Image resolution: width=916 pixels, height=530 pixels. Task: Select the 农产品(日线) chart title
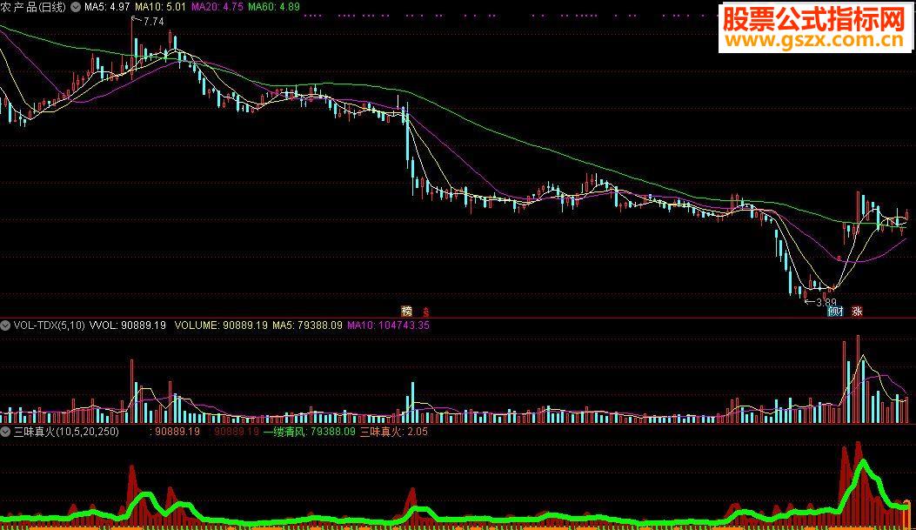click(33, 7)
